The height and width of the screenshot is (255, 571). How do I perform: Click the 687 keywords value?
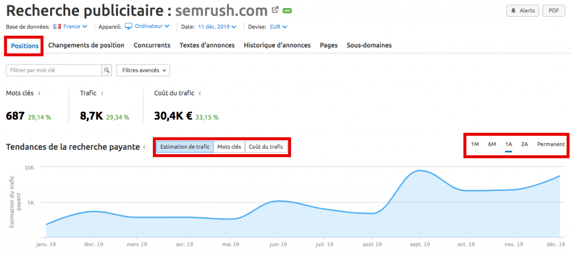click(15, 117)
